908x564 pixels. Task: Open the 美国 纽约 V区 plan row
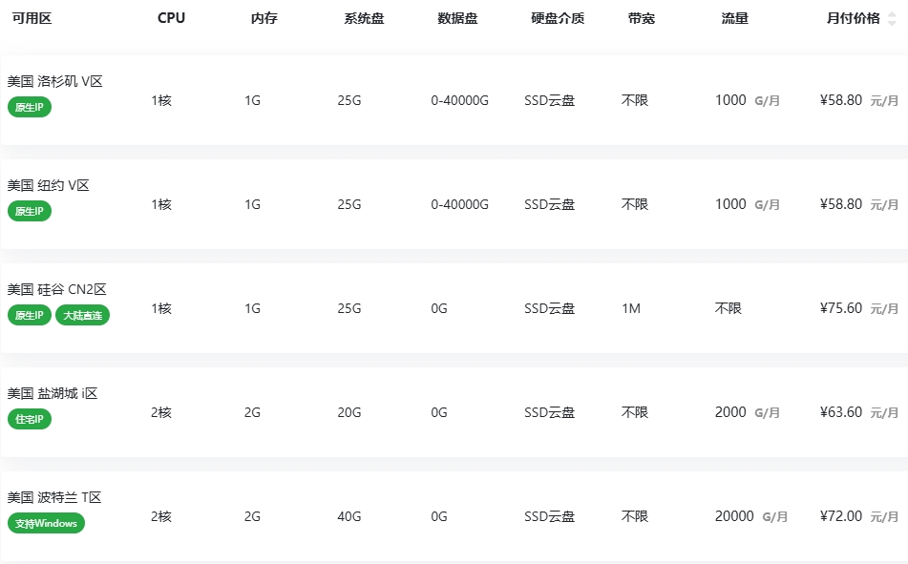tap(454, 204)
